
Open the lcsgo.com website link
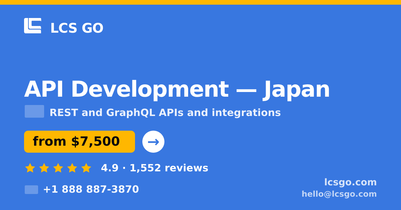(x=351, y=182)
